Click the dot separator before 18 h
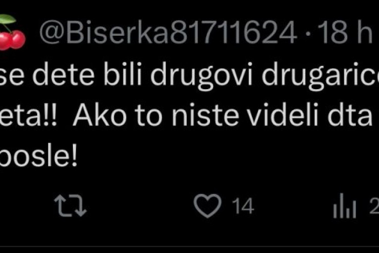 (x=307, y=34)
